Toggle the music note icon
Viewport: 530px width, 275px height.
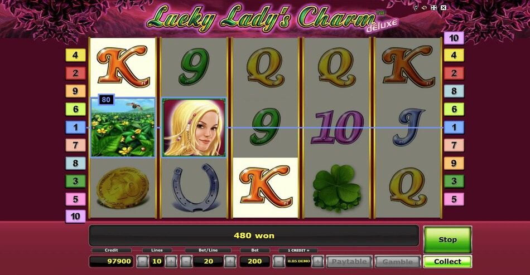point(416,7)
